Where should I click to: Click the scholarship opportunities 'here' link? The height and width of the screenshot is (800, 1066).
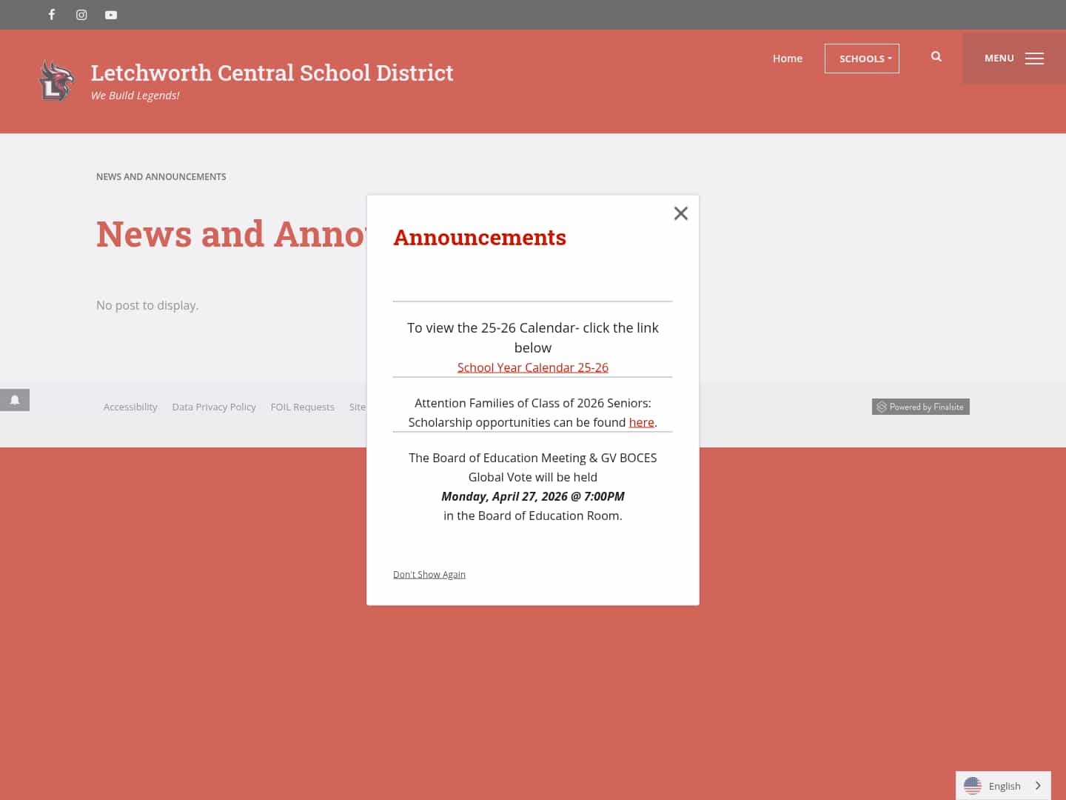[x=641, y=422]
